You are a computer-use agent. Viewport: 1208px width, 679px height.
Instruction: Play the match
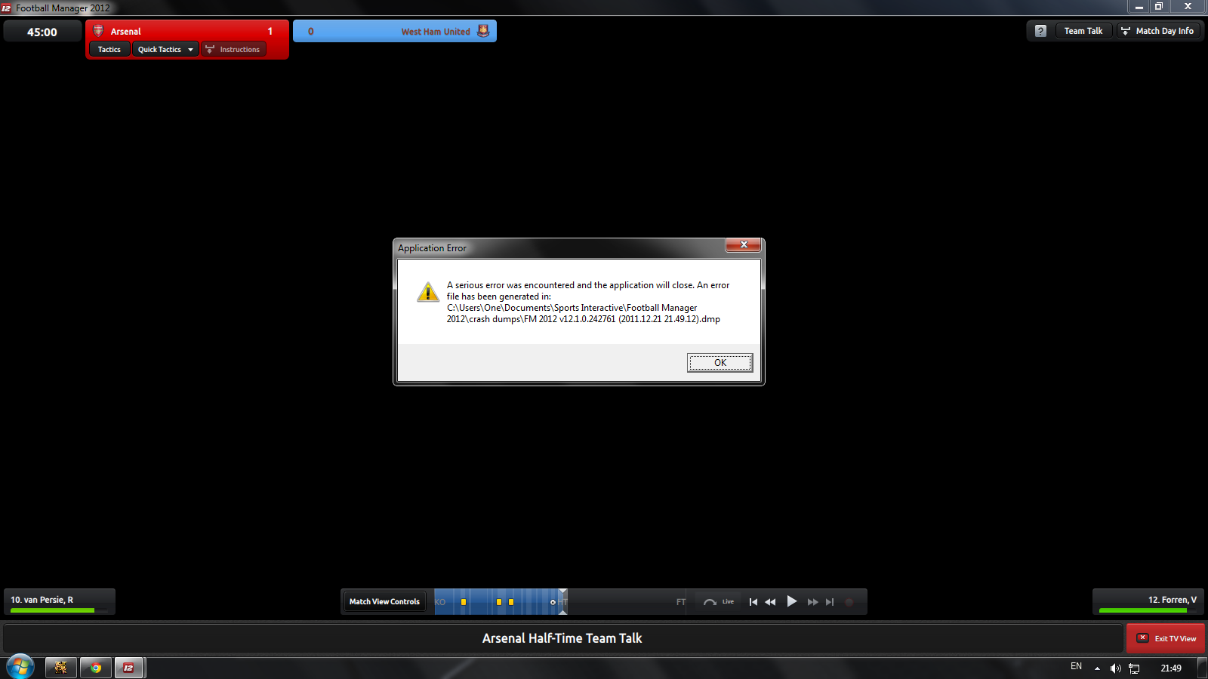tap(791, 601)
